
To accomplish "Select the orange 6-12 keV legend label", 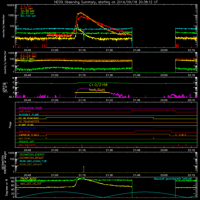I will (x=27, y=8).
